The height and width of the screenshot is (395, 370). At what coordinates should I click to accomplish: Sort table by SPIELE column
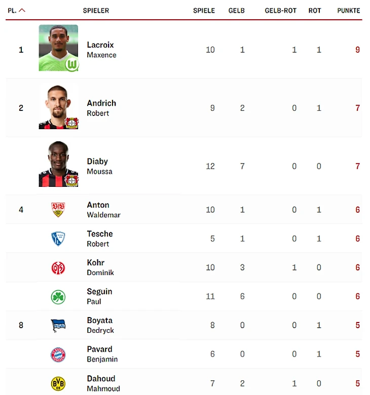[x=204, y=11]
